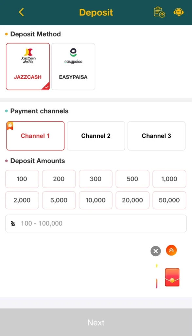
Task: Choose Channel 2 payment channel
Action: 96,136
